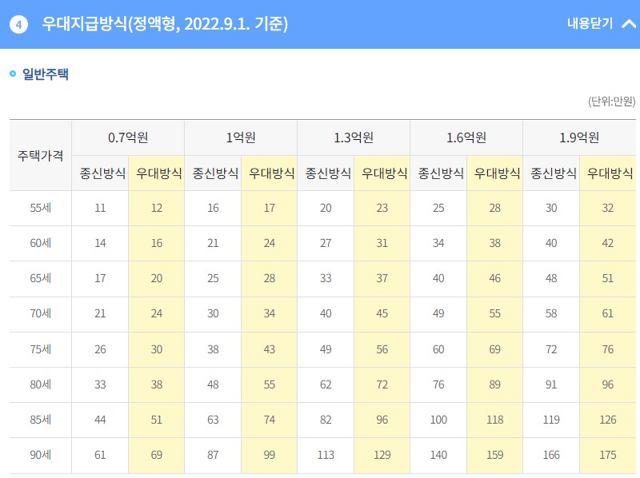
Task: Click the value 43 in 75세 row
Action: click(x=270, y=349)
